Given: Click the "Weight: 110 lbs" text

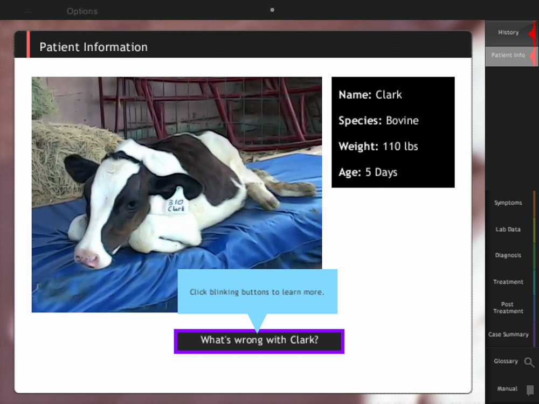Looking at the screenshot, I should 378,147.
